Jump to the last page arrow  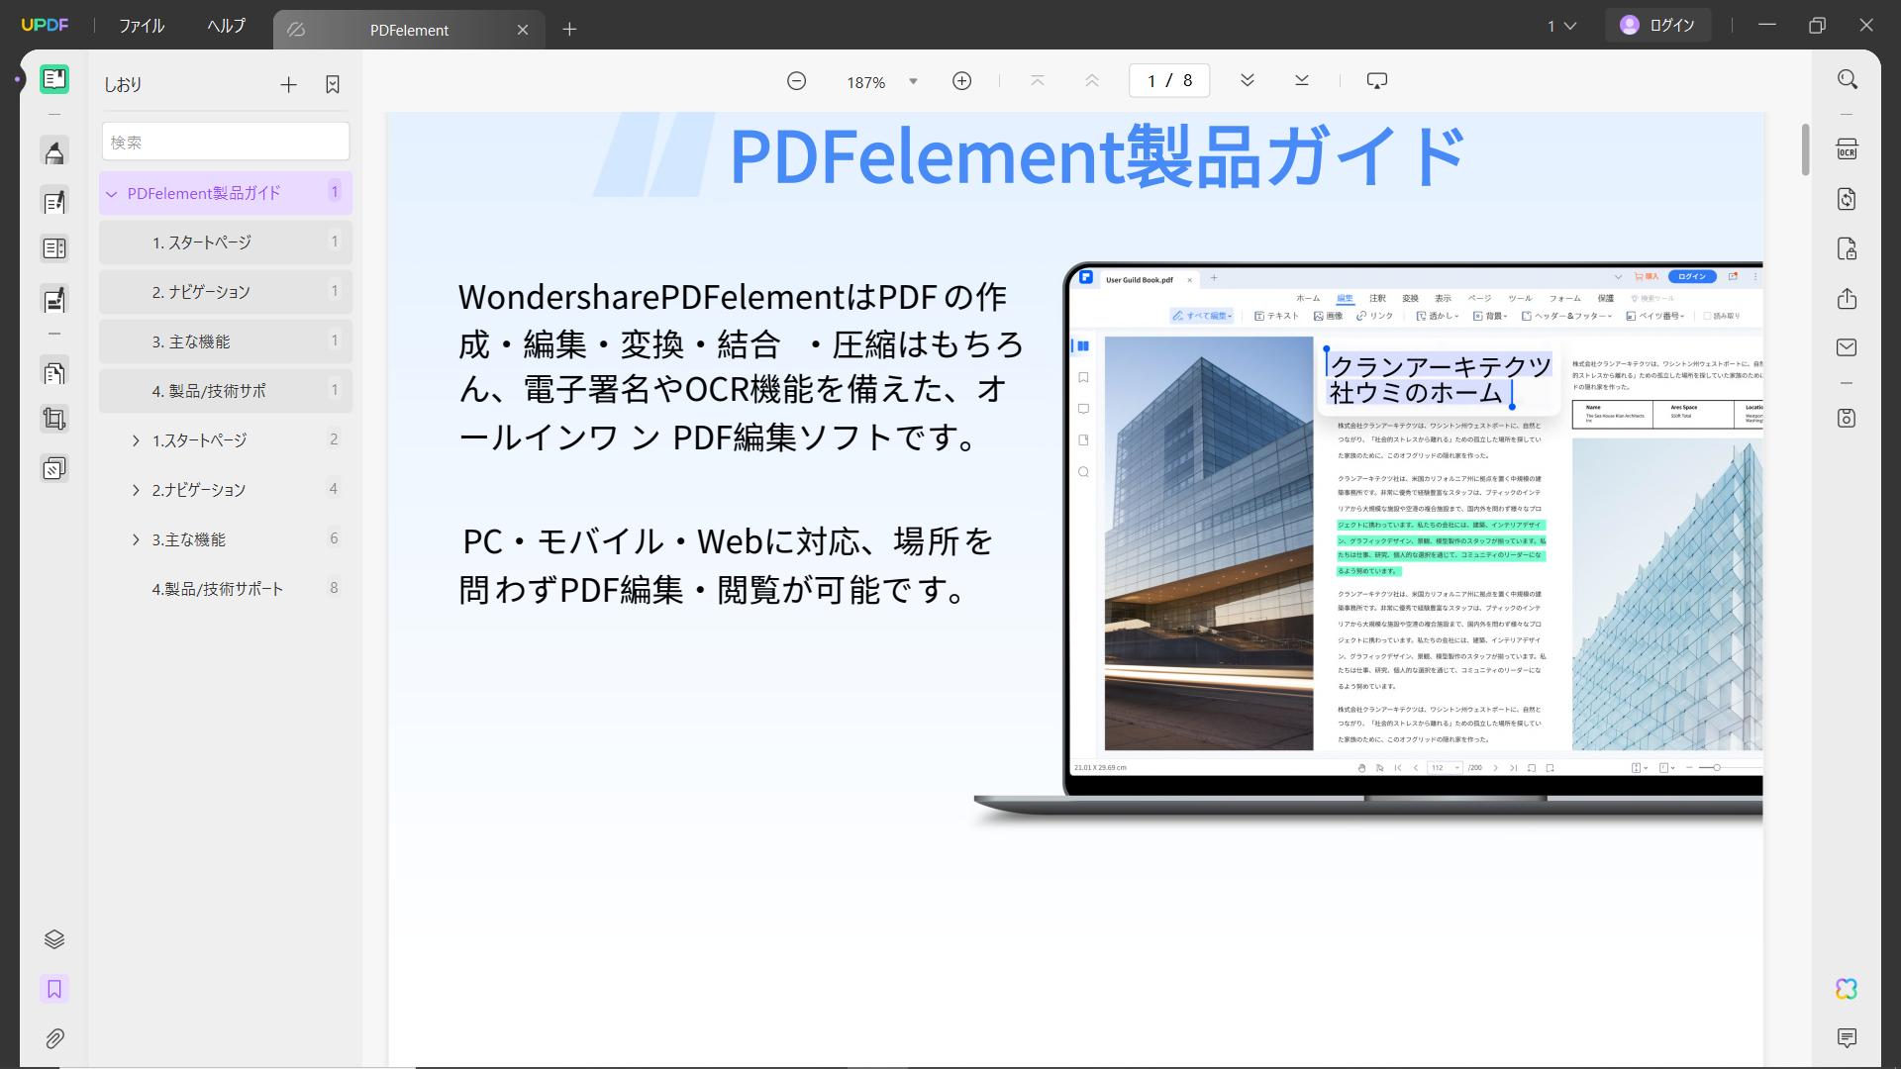point(1302,80)
